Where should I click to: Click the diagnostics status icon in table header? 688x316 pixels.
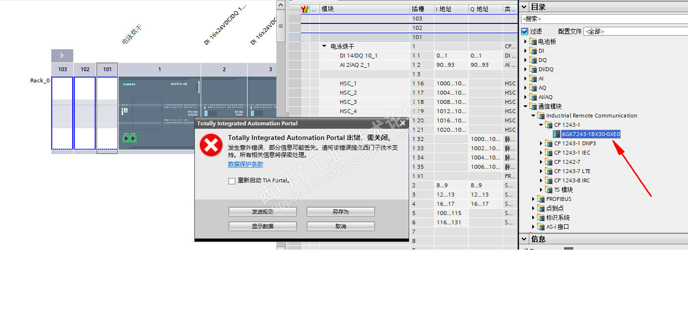[x=305, y=9]
